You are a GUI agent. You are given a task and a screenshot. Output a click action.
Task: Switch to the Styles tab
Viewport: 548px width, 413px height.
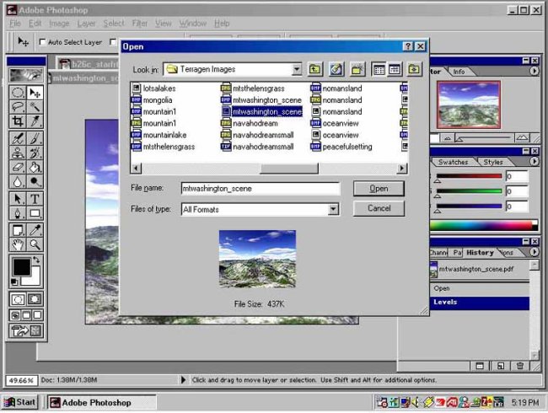[493, 162]
